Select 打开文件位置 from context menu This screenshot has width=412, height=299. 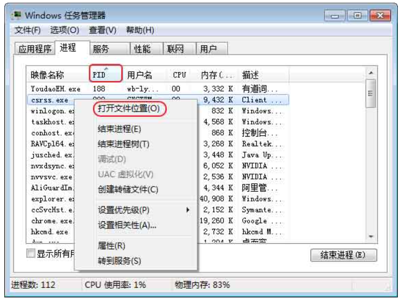click(129, 109)
